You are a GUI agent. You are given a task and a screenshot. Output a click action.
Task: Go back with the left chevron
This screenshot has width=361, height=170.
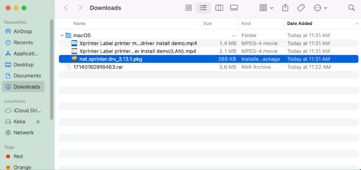(x=66, y=8)
